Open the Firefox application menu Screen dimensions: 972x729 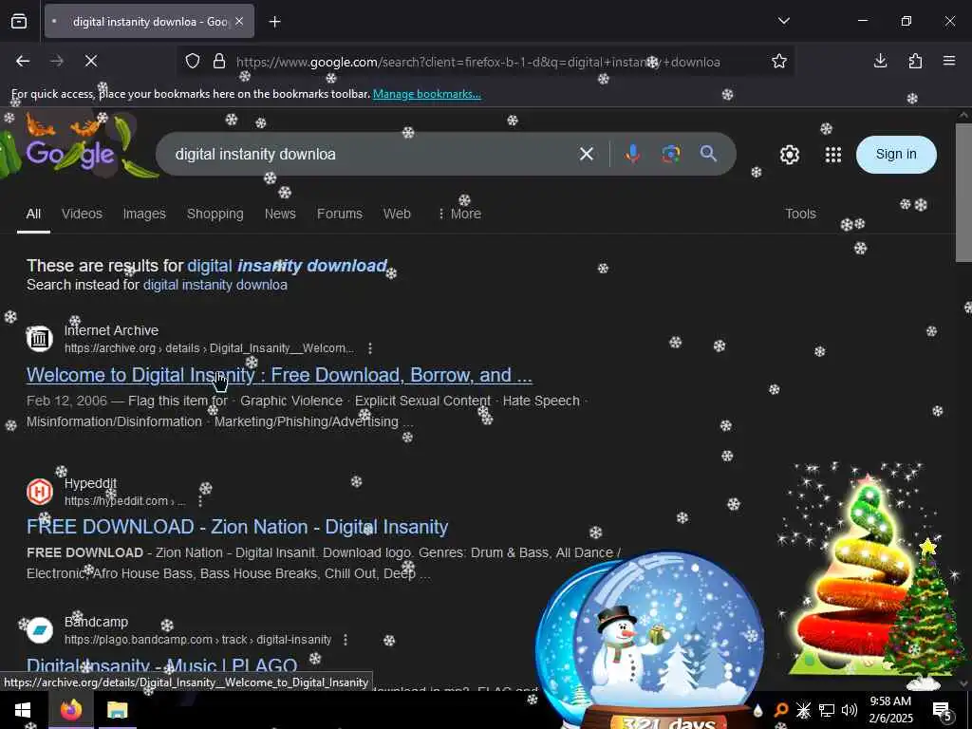(x=949, y=61)
